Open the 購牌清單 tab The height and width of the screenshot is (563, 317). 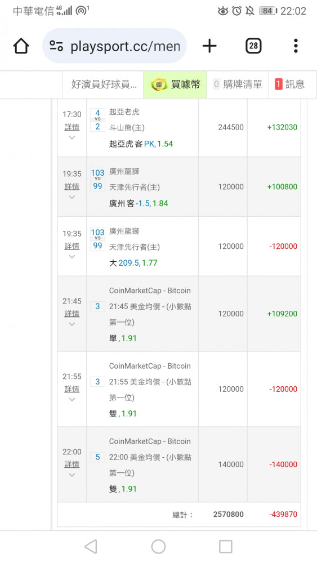click(x=238, y=84)
